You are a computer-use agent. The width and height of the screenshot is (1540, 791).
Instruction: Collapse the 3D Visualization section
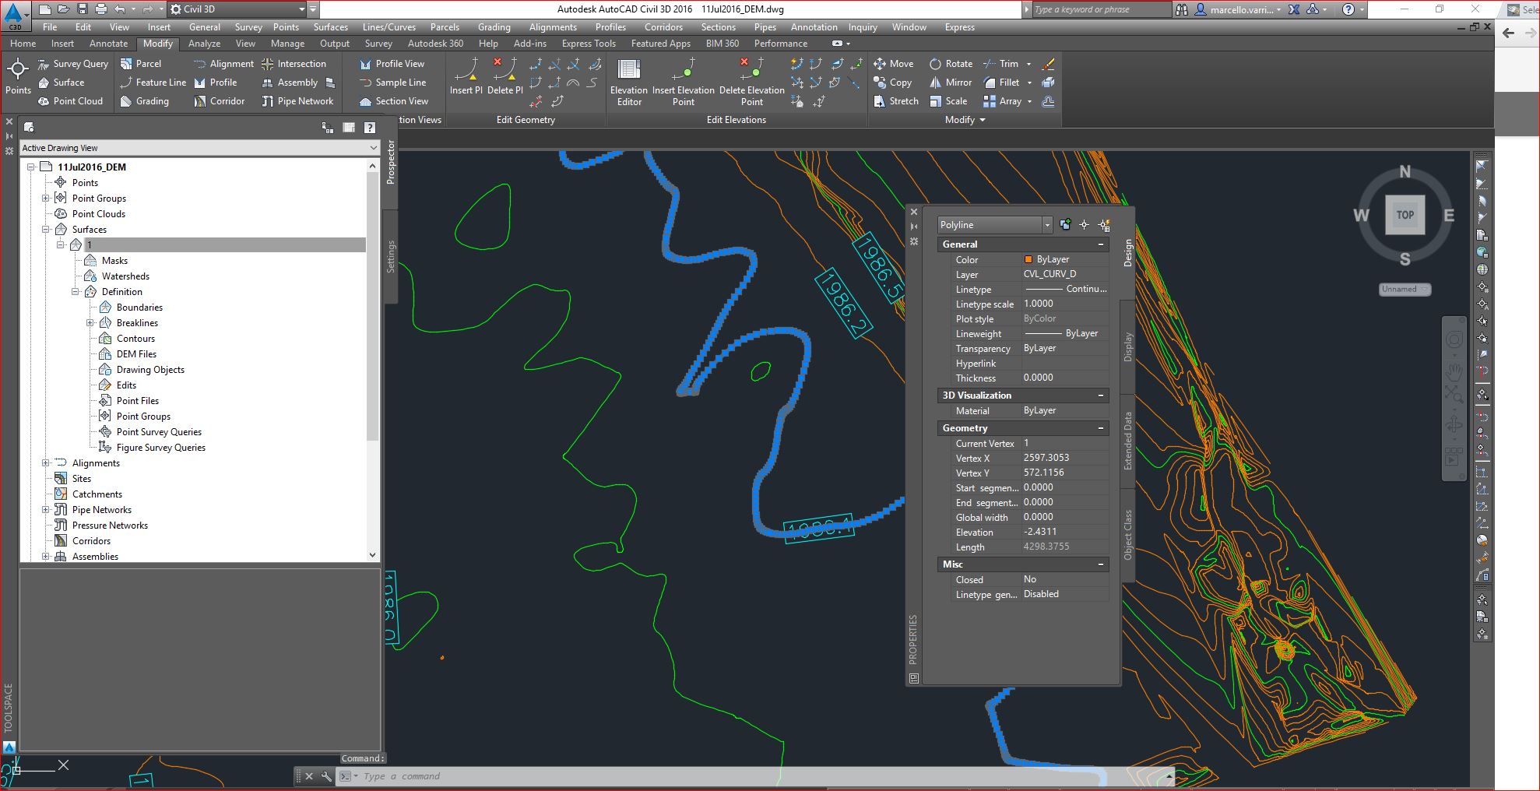(x=1100, y=395)
